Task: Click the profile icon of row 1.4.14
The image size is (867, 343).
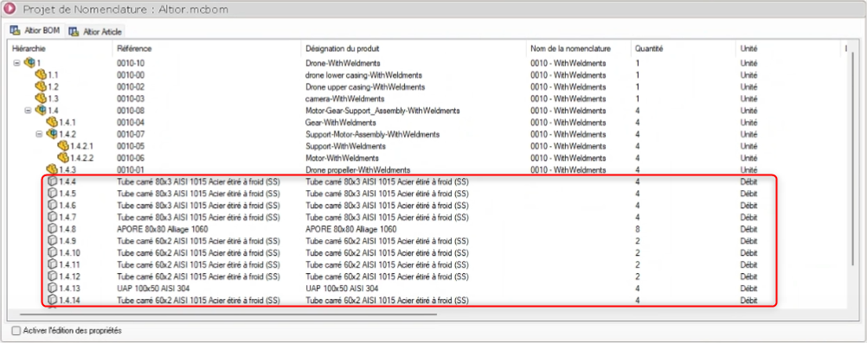Action: 53,301
